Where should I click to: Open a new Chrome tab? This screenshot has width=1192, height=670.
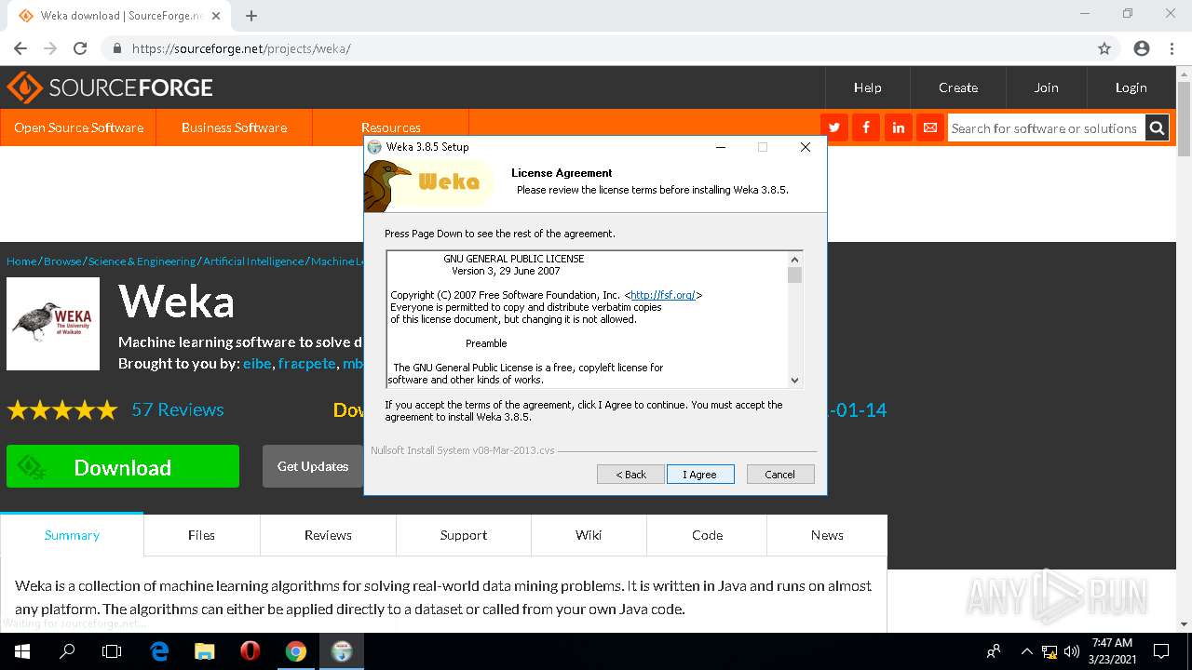coord(251,16)
